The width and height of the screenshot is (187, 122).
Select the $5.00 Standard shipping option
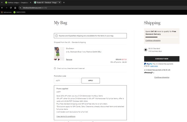[146, 50]
